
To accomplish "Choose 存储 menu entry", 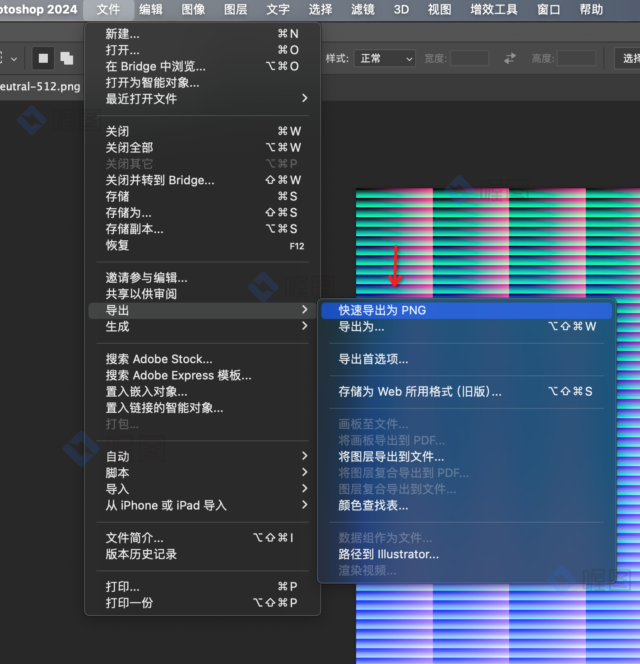I will [x=202, y=196].
